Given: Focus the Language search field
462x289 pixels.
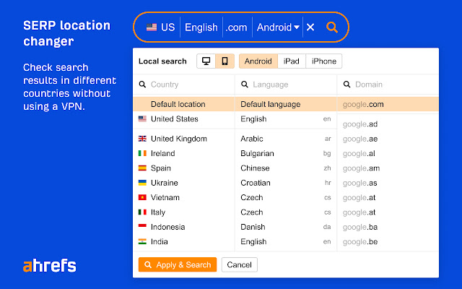Looking at the screenshot, I should pos(286,85).
